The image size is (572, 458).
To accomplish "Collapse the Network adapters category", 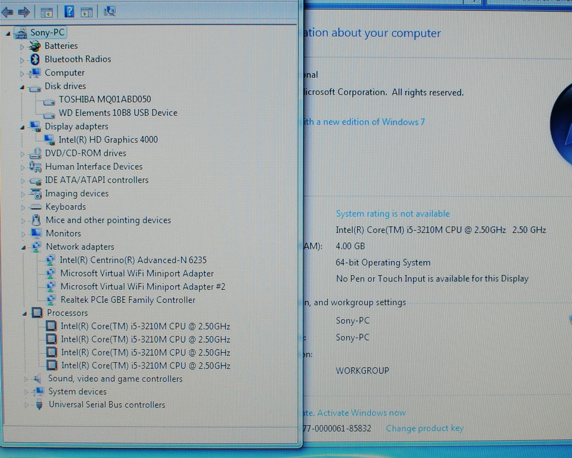I will click(x=24, y=247).
